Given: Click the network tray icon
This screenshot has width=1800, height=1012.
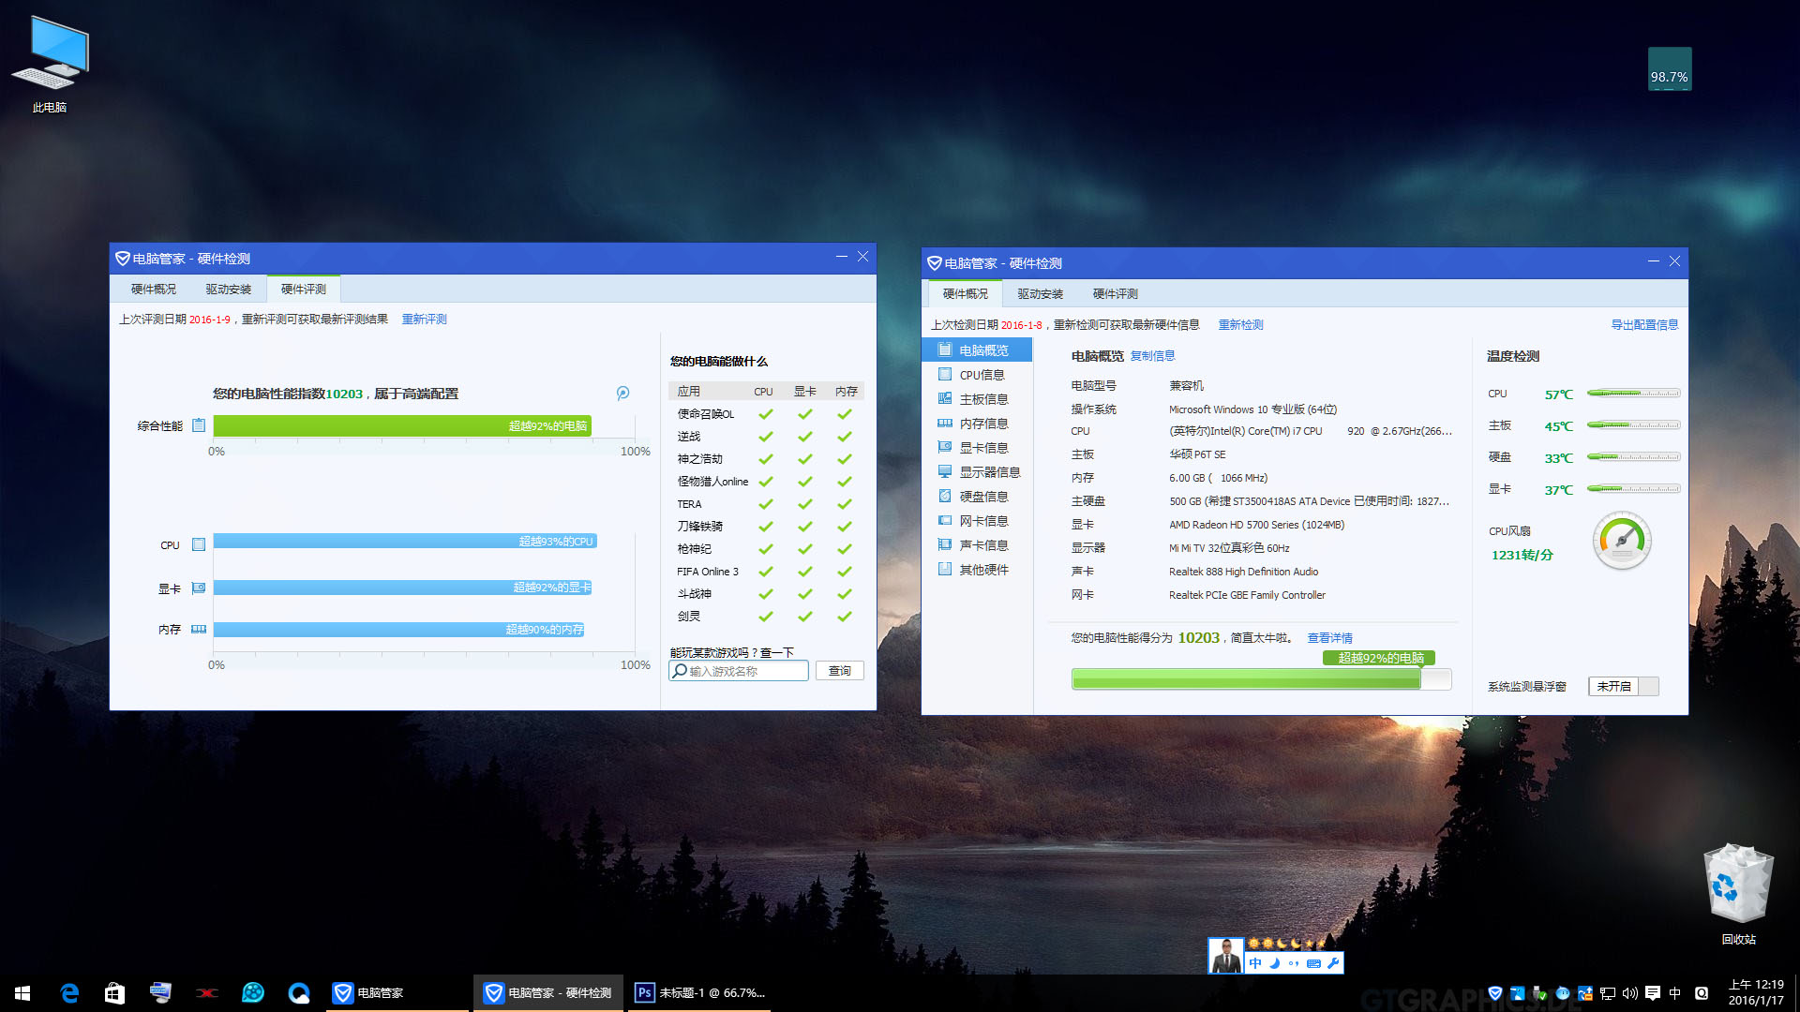Looking at the screenshot, I should pos(1608,993).
